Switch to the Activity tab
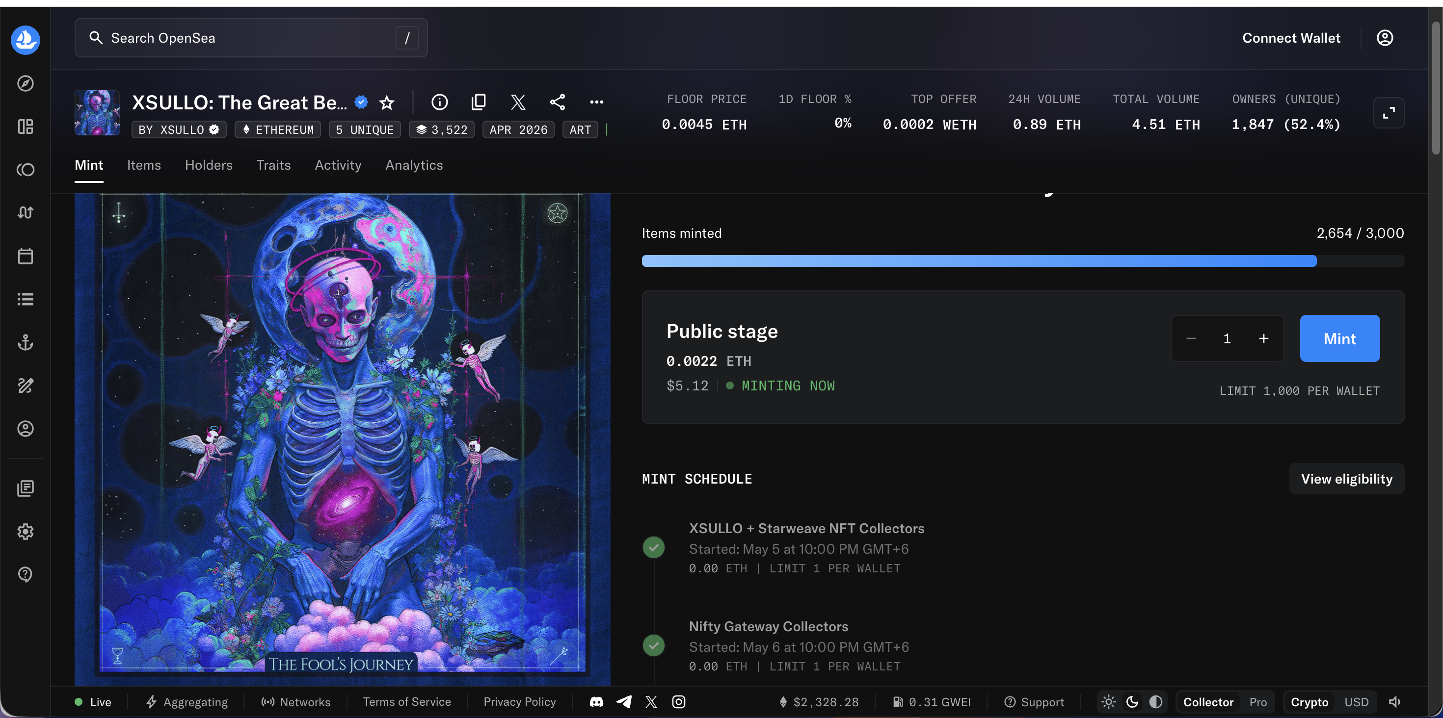The width and height of the screenshot is (1443, 718). click(x=338, y=165)
